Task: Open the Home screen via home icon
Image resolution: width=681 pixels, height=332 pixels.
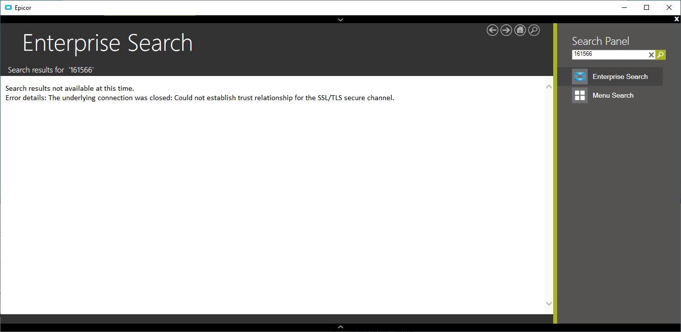Action: pyautogui.click(x=520, y=30)
